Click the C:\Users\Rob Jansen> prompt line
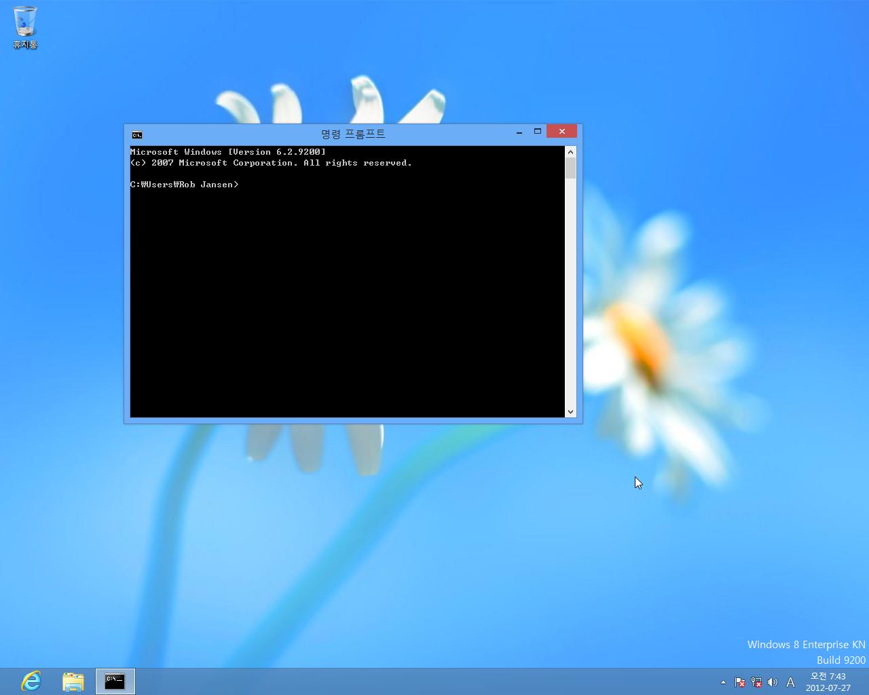The width and height of the screenshot is (869, 695). [x=185, y=185]
